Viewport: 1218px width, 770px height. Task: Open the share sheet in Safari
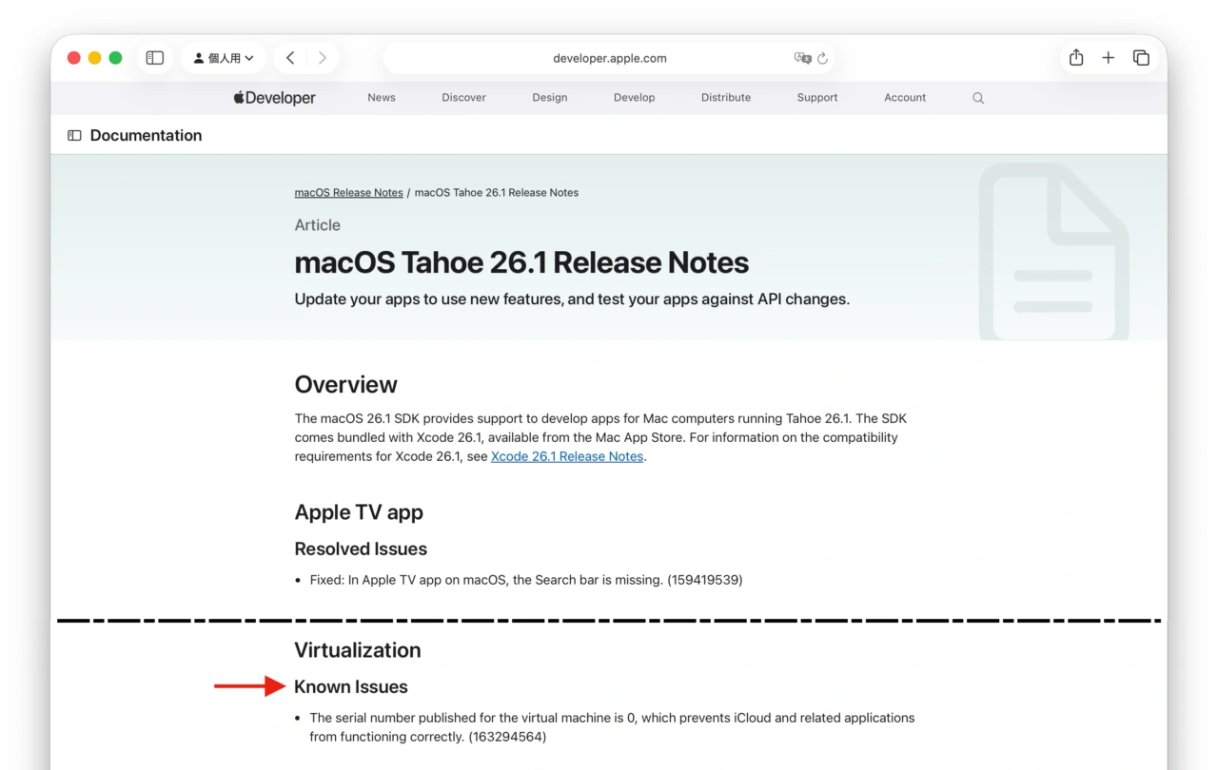(x=1075, y=57)
